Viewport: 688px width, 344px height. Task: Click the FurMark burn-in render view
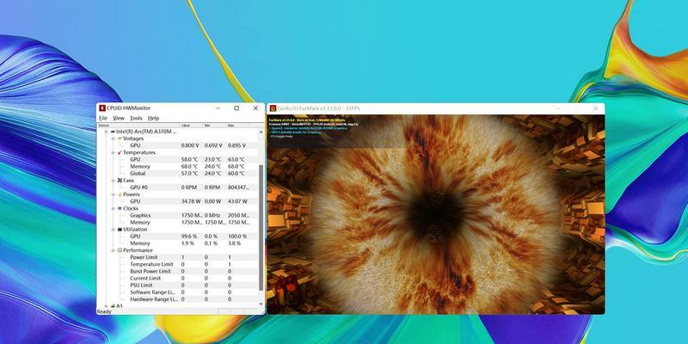coord(436,214)
